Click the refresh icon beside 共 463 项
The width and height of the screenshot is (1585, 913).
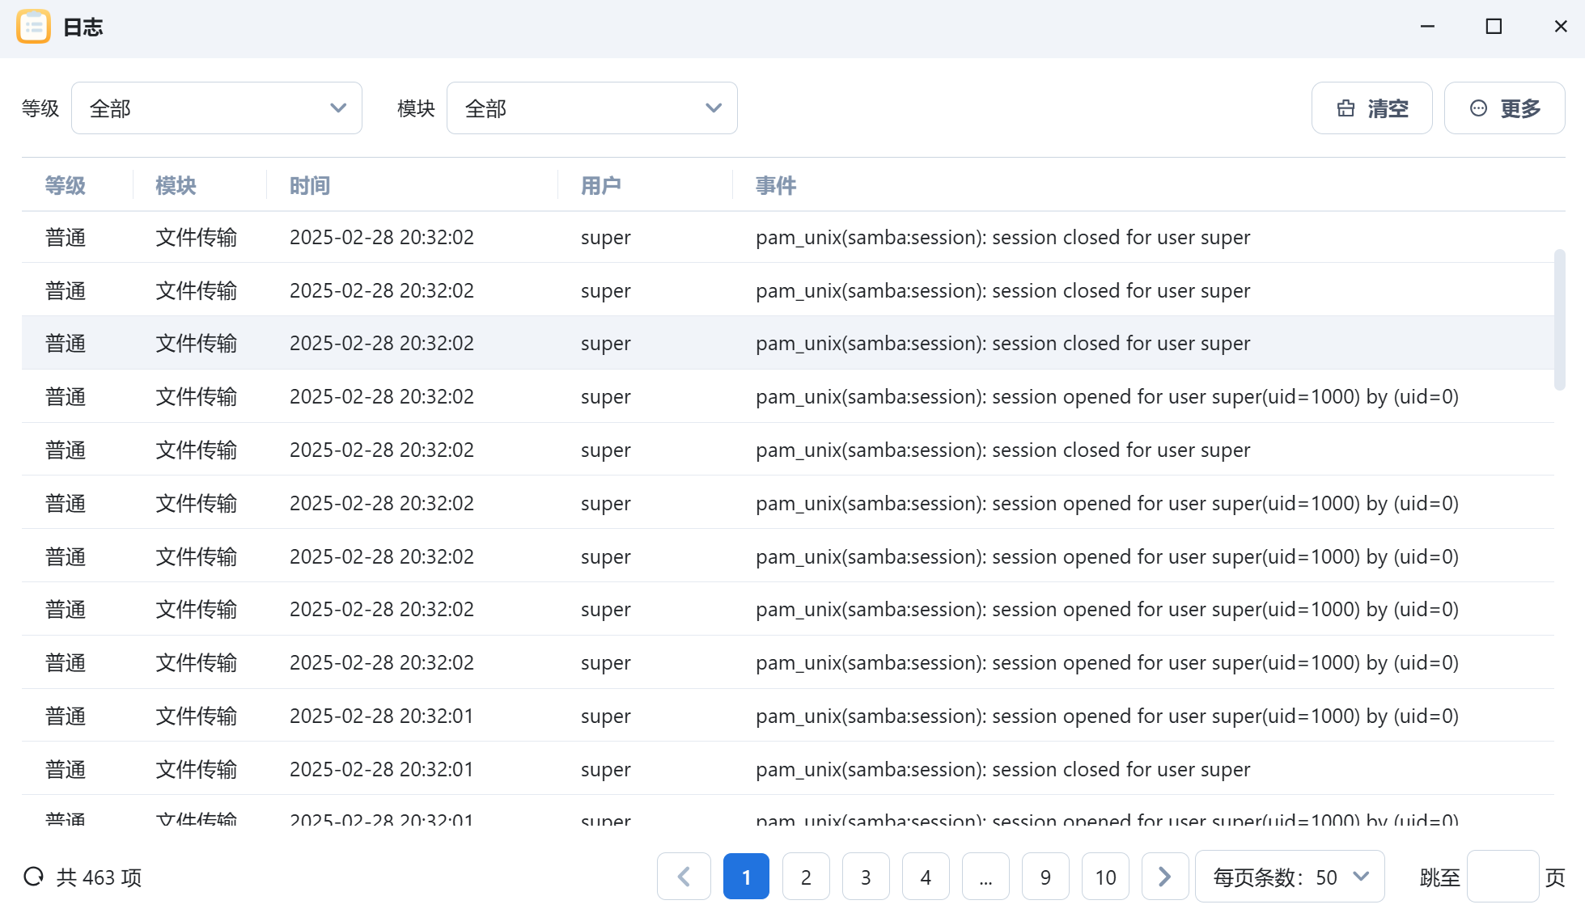coord(33,877)
